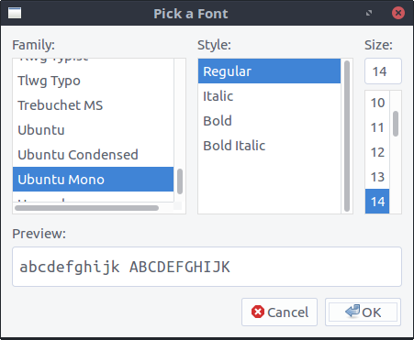Select font size 10
Image resolution: width=414 pixels, height=340 pixels.
coord(377,103)
